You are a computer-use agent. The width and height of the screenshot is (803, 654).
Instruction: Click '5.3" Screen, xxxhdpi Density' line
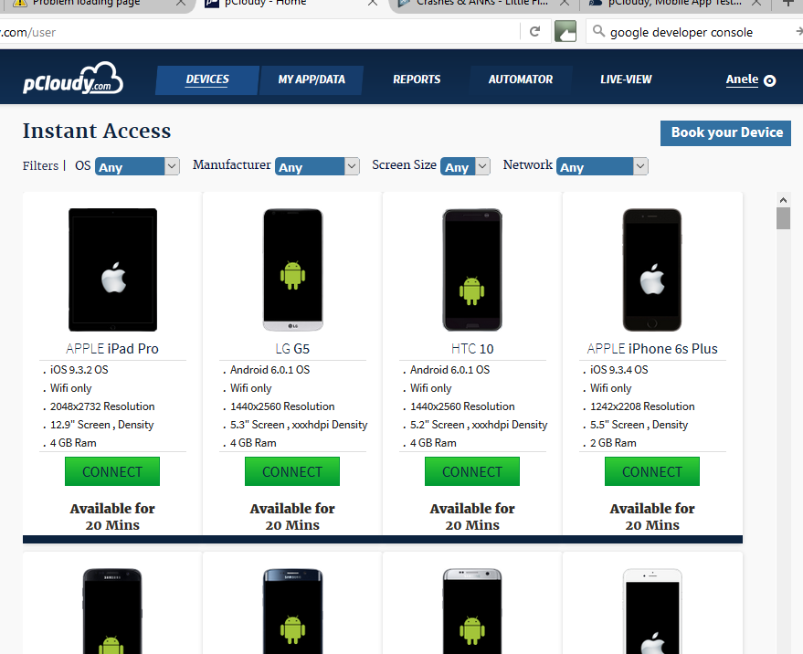click(x=299, y=425)
